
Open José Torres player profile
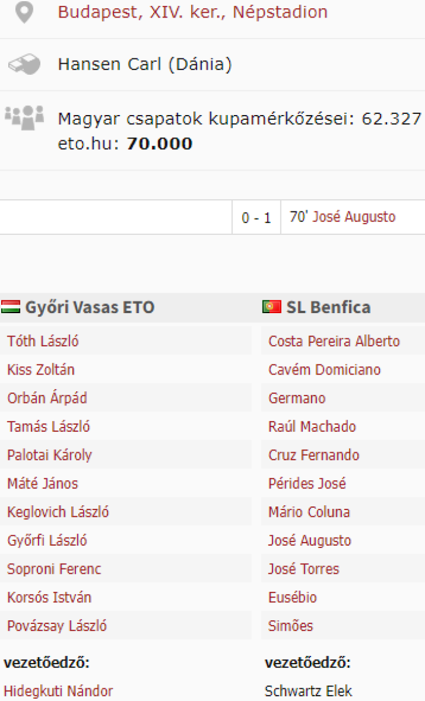pos(303,569)
